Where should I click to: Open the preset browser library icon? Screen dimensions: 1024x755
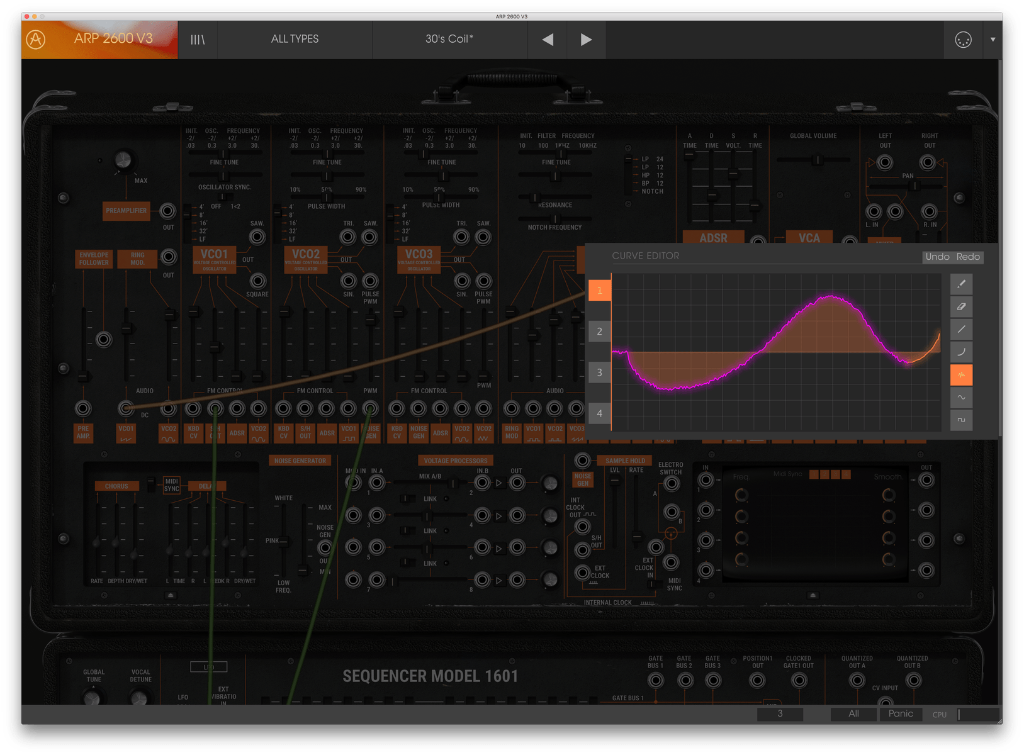point(198,40)
